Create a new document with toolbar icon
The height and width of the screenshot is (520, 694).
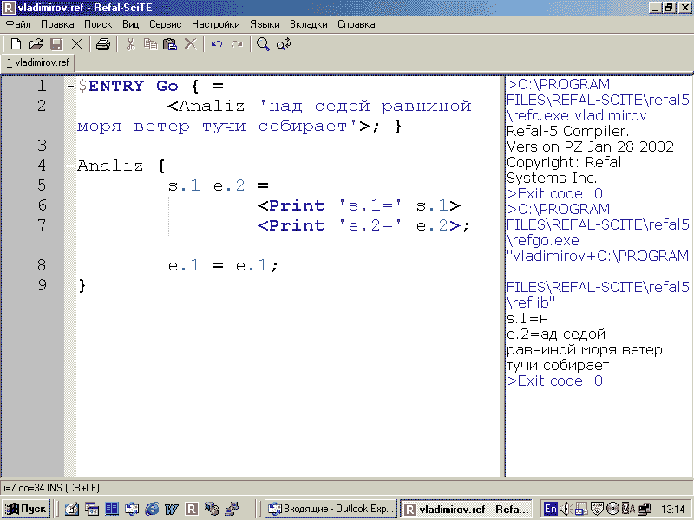coord(16,44)
